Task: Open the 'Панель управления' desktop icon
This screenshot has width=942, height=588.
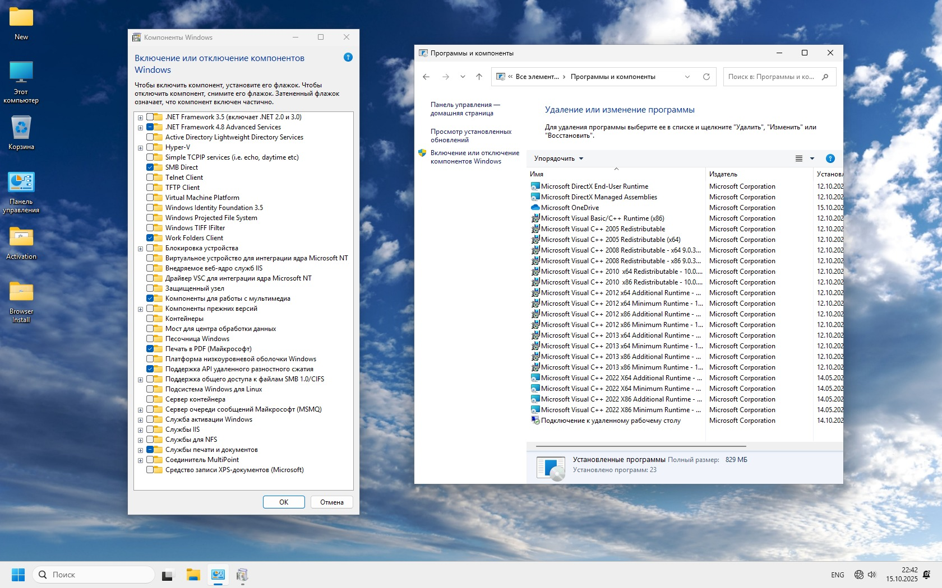Action: click(21, 192)
